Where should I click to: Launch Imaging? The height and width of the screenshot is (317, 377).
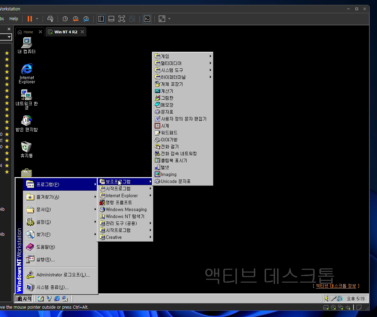(x=183, y=175)
